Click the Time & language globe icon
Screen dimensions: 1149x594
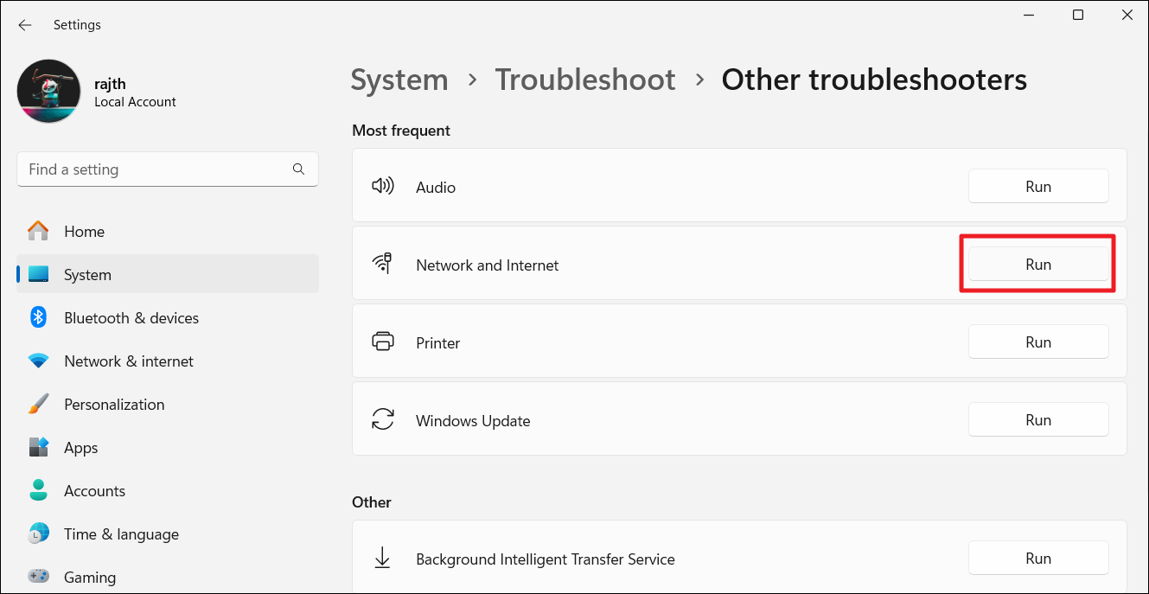(x=38, y=533)
